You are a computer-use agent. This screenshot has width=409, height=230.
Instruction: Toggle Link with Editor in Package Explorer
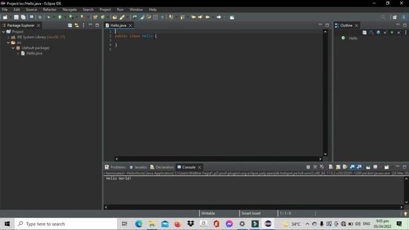(x=77, y=26)
